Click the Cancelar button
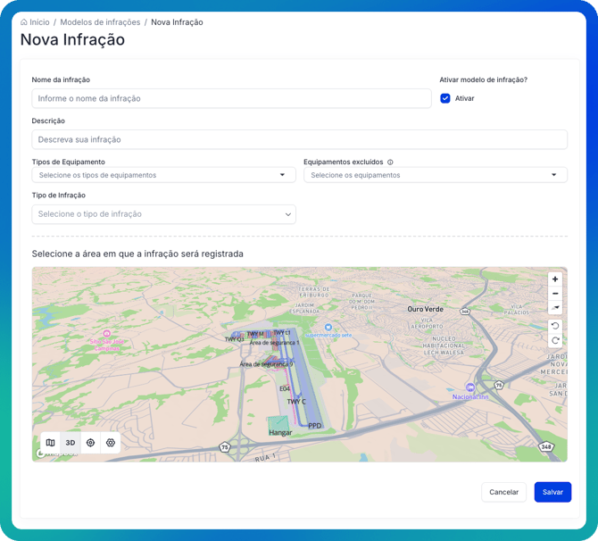Viewport: 598px width, 541px height. tap(503, 492)
